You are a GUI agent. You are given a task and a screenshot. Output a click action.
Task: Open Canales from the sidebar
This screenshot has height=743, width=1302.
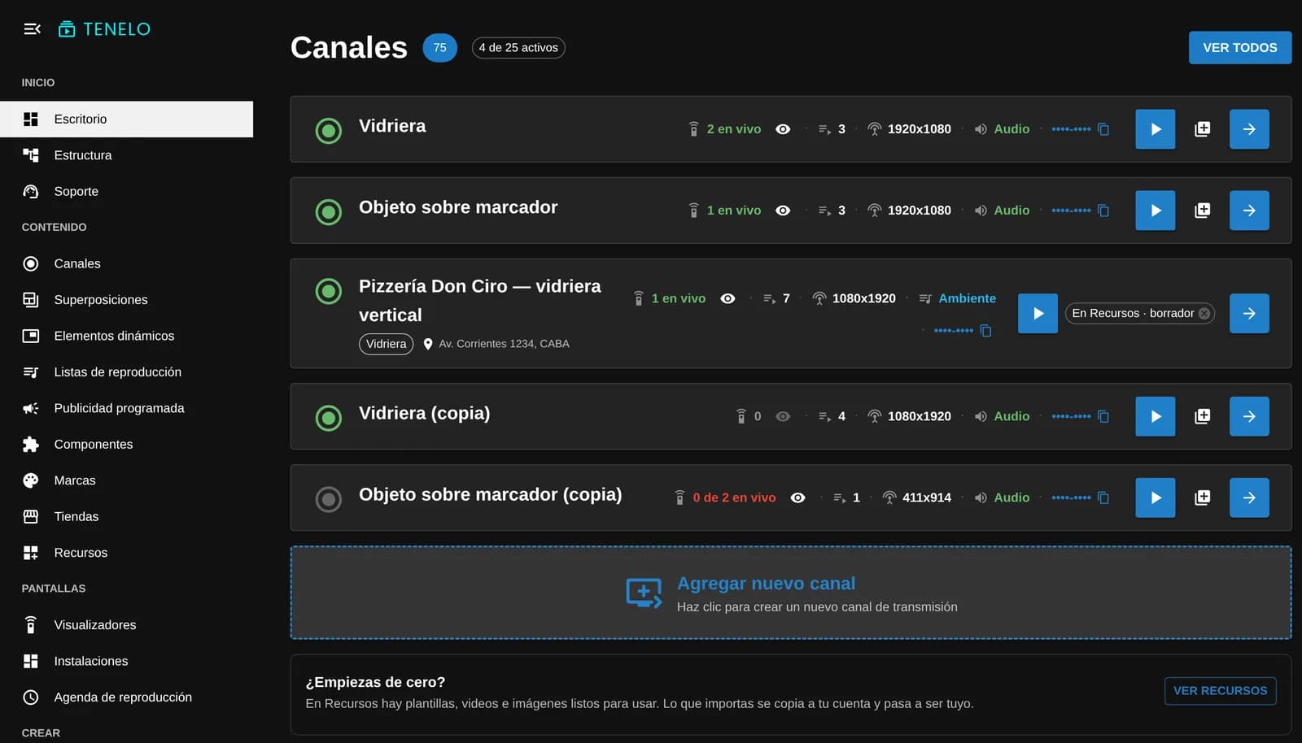pos(126,264)
